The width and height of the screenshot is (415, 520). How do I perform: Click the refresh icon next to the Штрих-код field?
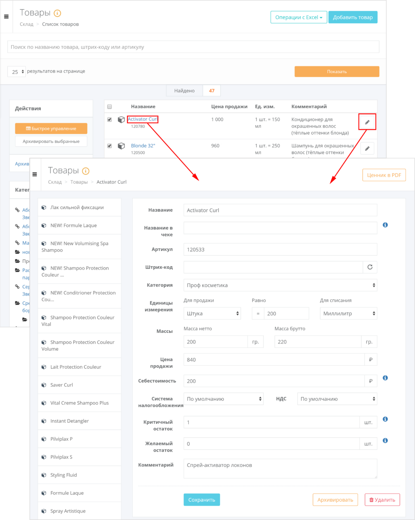[x=370, y=267]
